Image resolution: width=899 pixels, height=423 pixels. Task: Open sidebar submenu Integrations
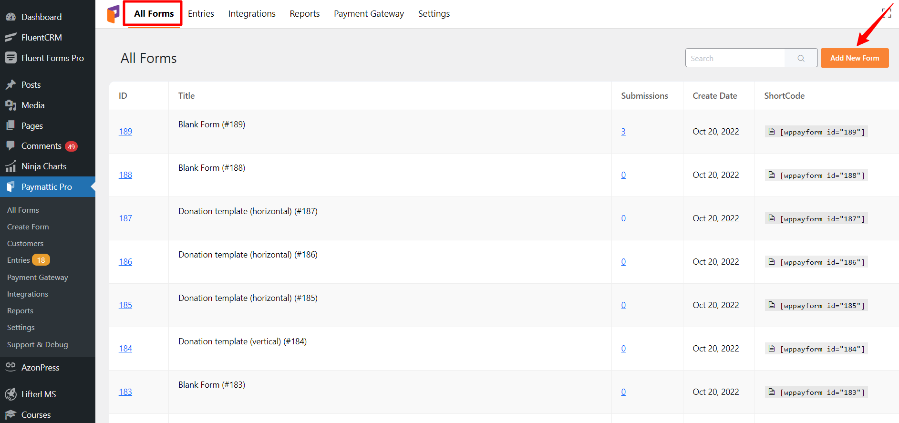[28, 294]
